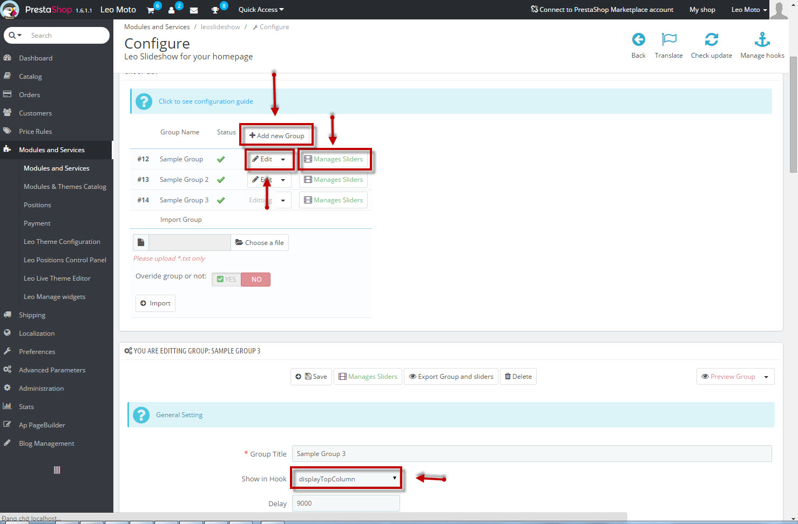798x524 pixels.
Task: Expand Editing dropdown caret for Sample Group 3
Action: (x=283, y=201)
